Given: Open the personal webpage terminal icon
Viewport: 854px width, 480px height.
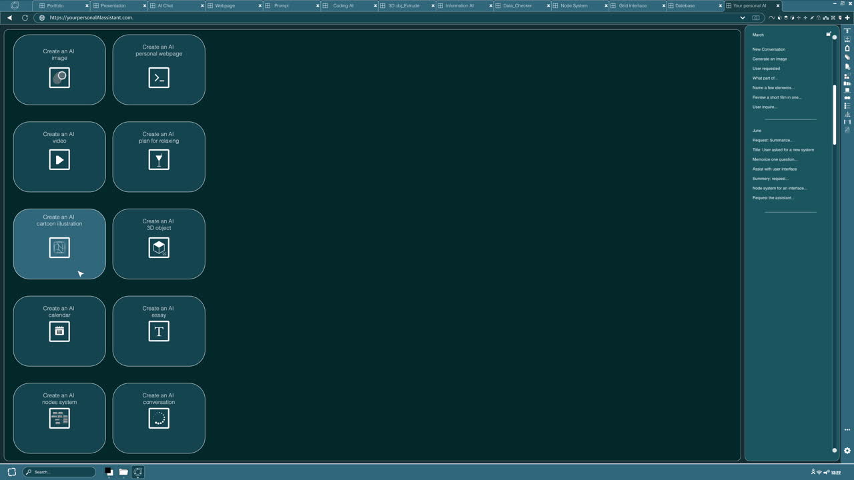Looking at the screenshot, I should click(x=159, y=78).
